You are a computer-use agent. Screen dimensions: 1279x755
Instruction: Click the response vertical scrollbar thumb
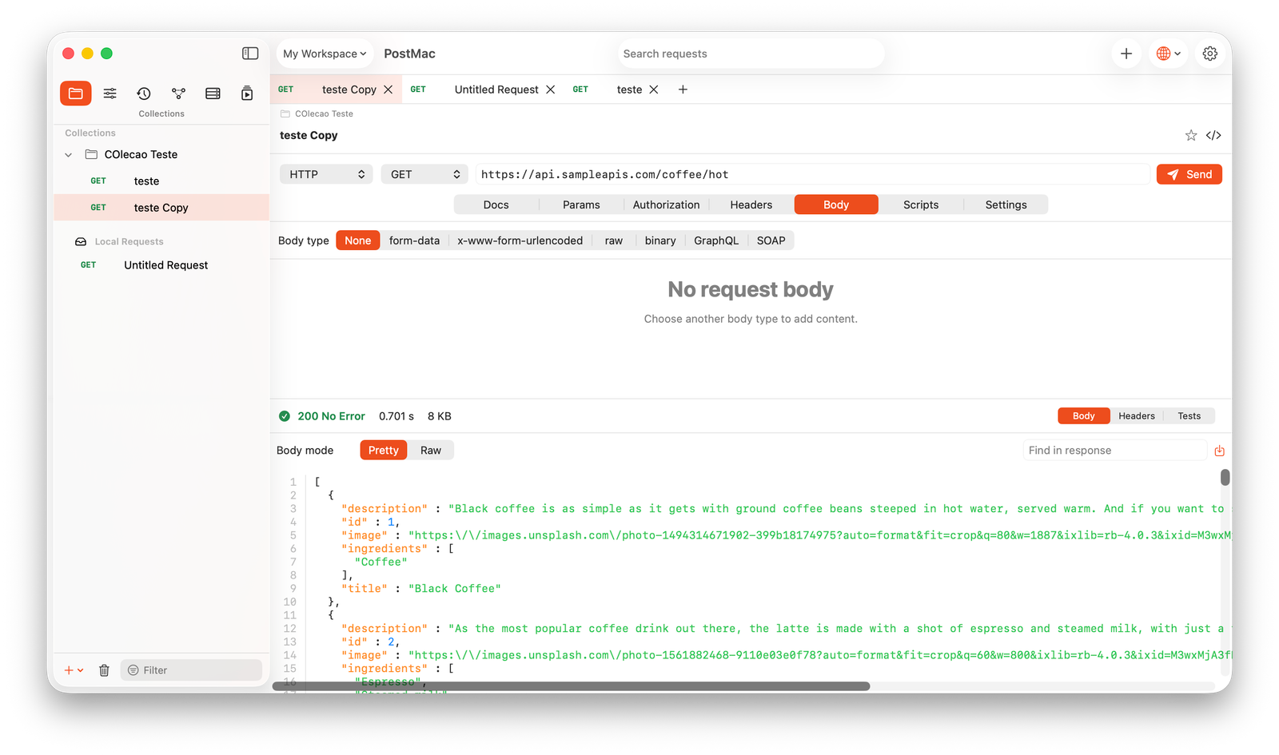pos(1225,477)
